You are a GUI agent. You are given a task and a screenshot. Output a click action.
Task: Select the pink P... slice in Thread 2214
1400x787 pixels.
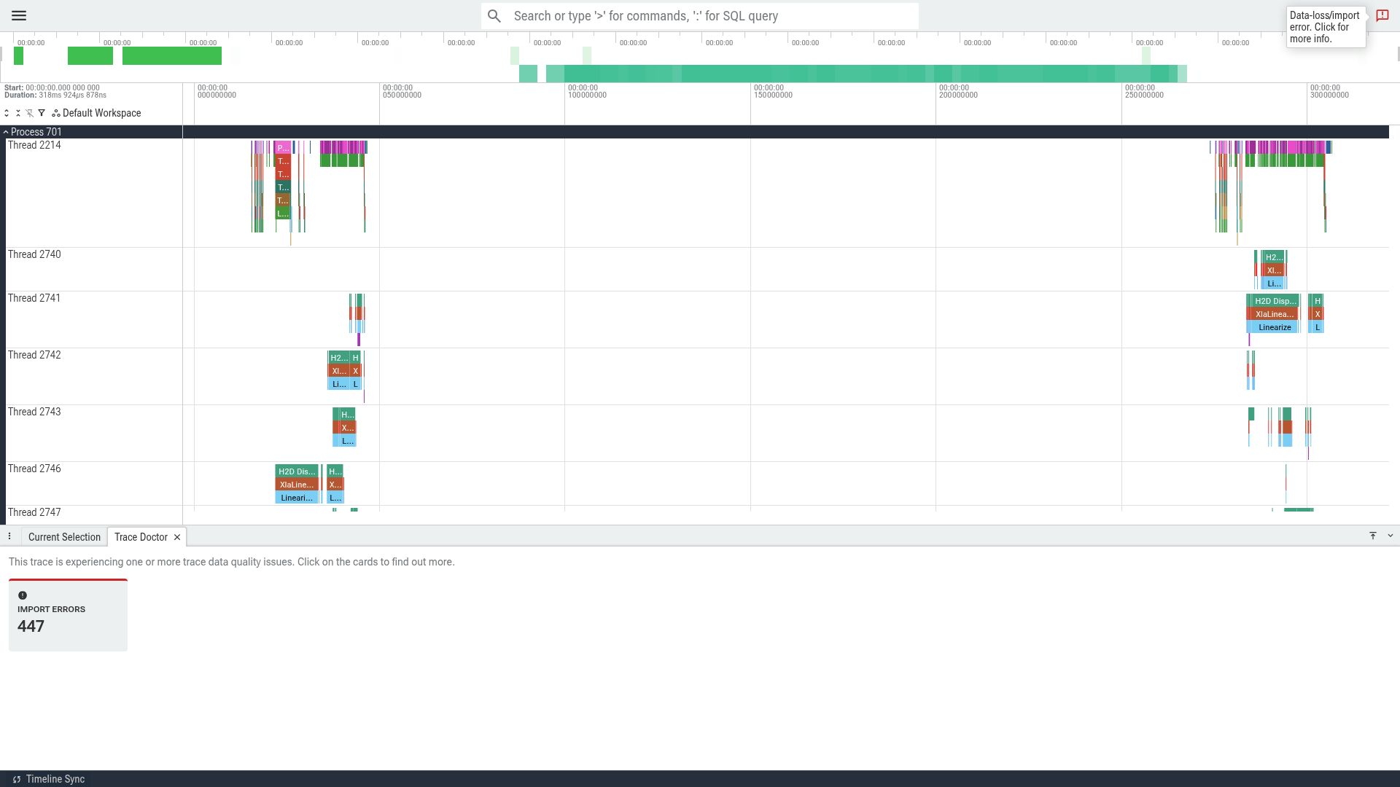tap(283, 148)
